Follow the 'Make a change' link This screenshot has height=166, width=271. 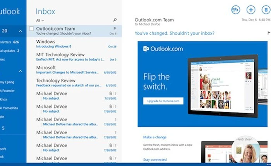[x=155, y=137]
